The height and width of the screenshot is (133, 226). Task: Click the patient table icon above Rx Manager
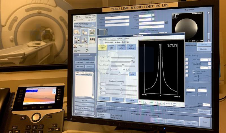tap(75, 51)
